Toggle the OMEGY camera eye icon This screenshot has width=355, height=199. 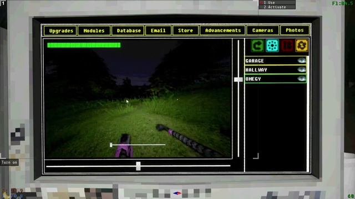click(x=301, y=78)
